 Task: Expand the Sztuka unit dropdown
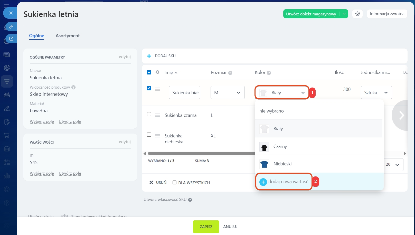pyautogui.click(x=376, y=93)
